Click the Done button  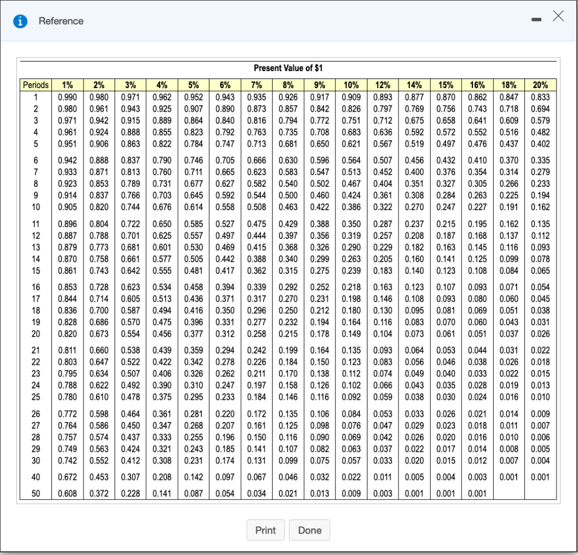point(309,530)
